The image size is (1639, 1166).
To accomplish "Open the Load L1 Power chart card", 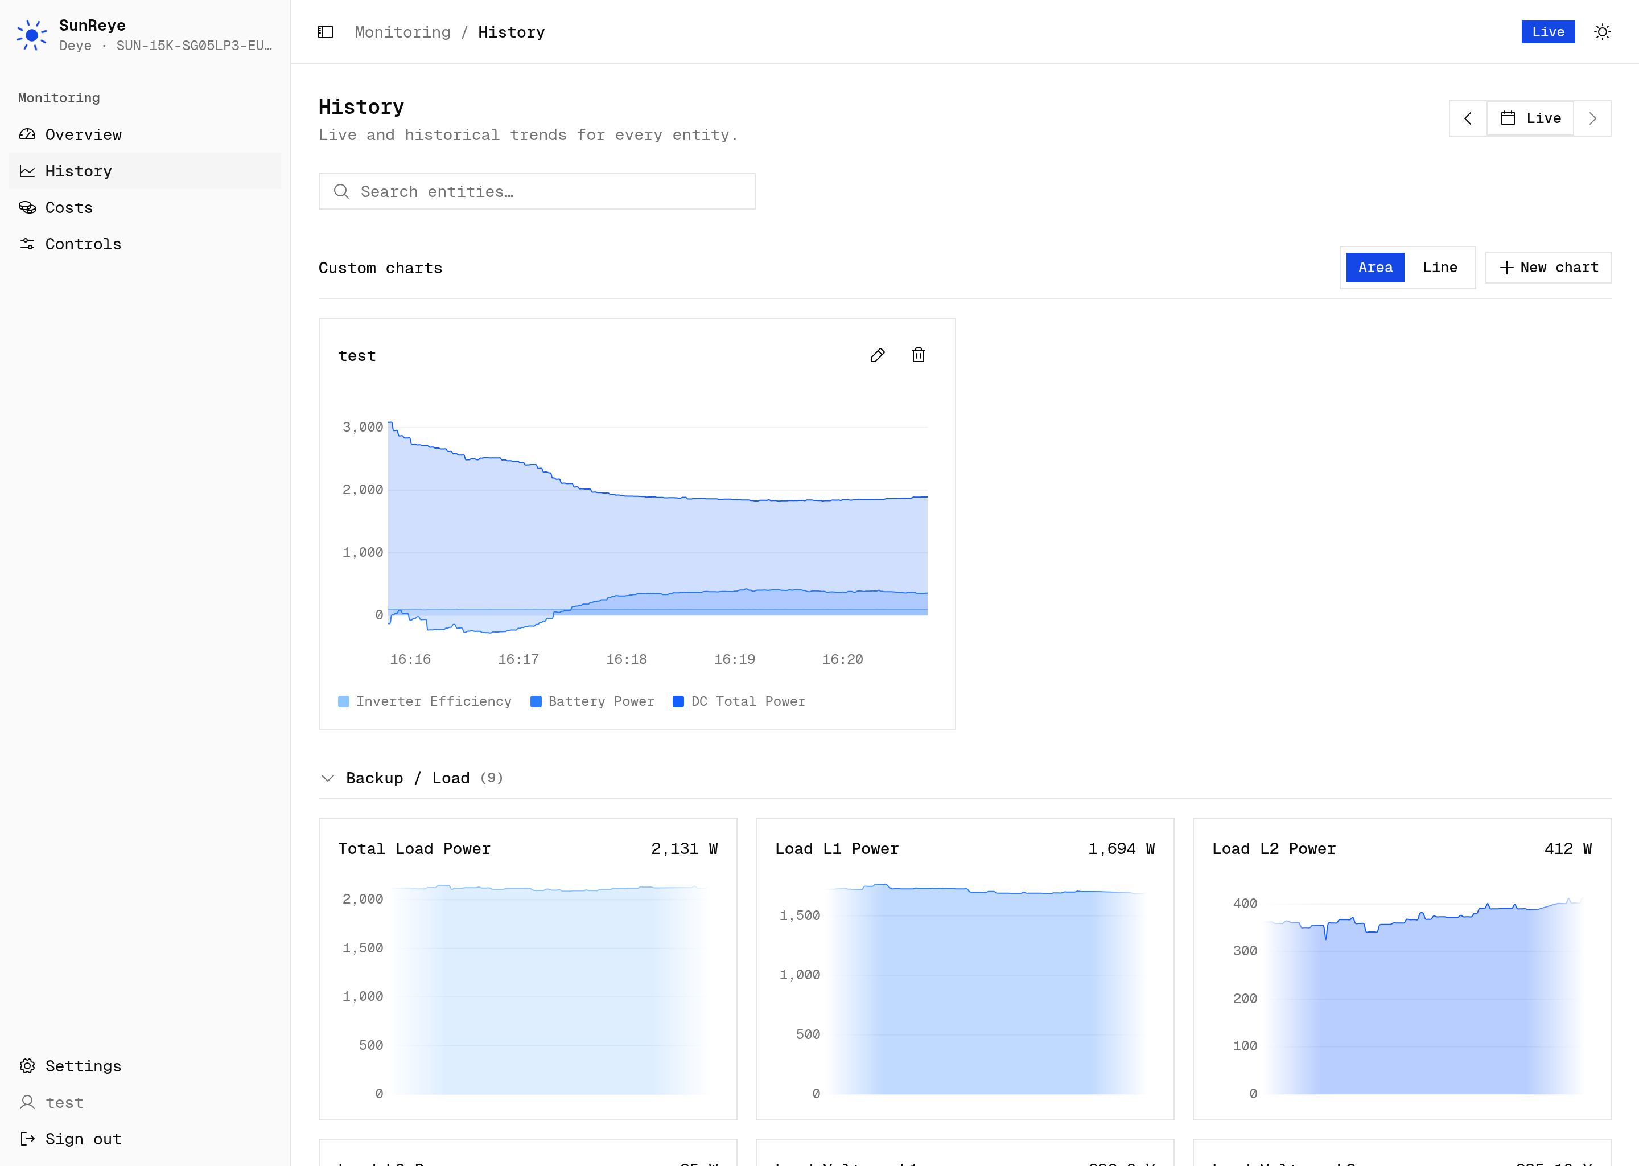I will coord(965,968).
